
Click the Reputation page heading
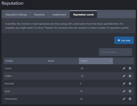(12, 3)
